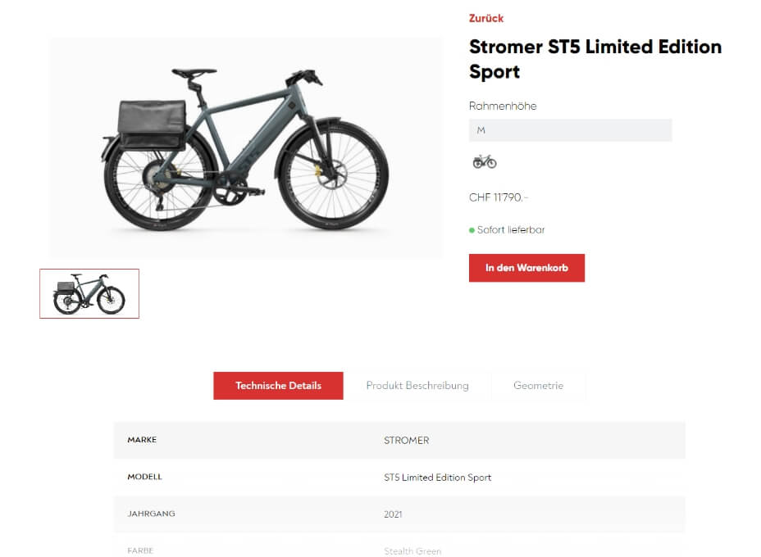The height and width of the screenshot is (557, 761).
Task: Click the Stealth Green color value
Action: click(412, 551)
